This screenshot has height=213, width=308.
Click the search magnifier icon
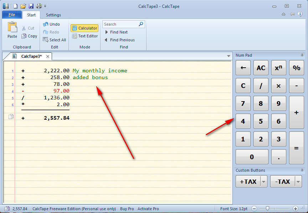point(141,24)
